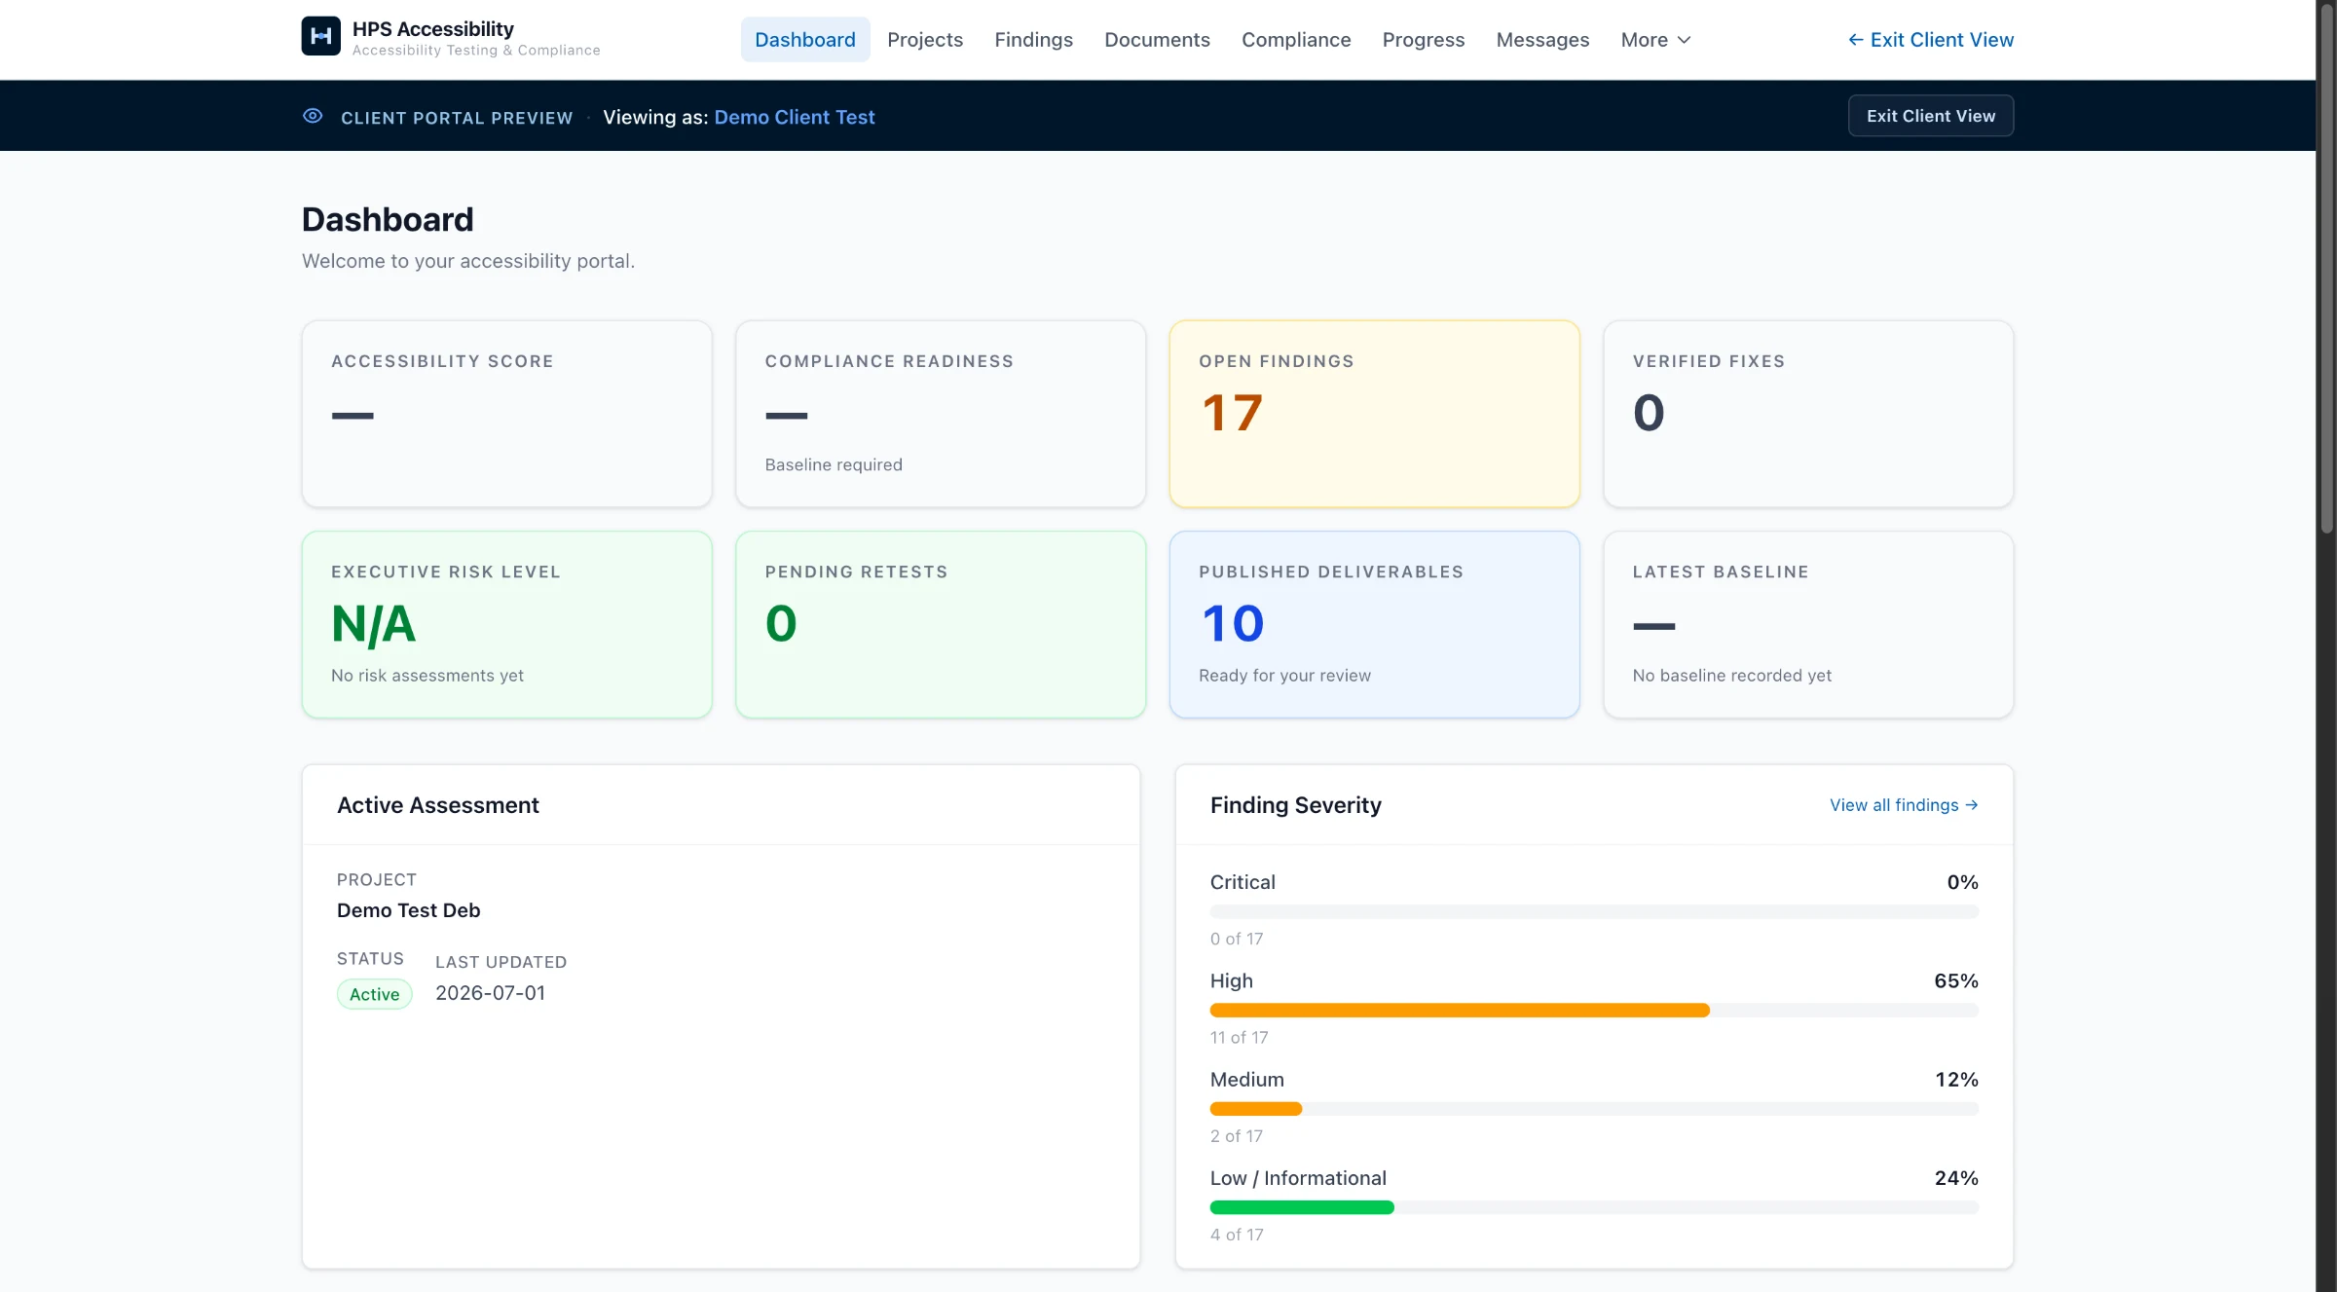The width and height of the screenshot is (2337, 1292).
Task: Click arrow icon beside View all findings
Action: (1972, 805)
